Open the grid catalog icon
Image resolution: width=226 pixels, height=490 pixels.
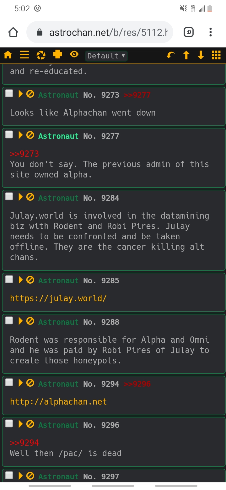point(216,55)
